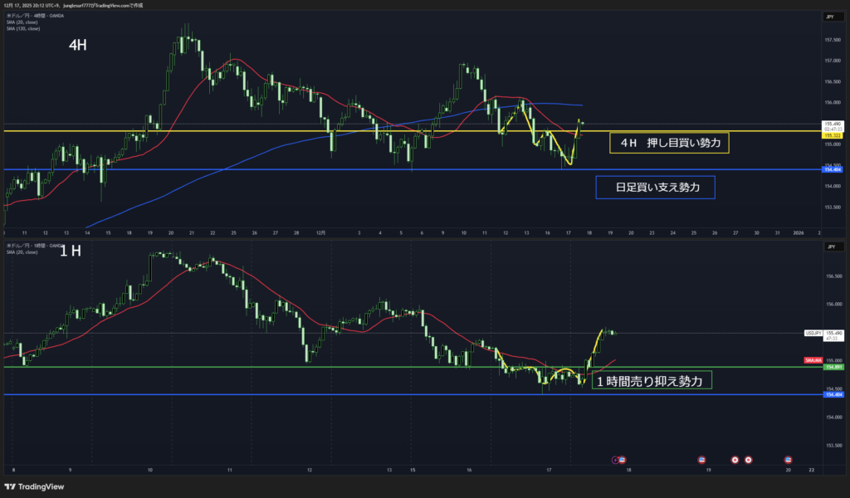Viewport: 850px width, 498px height.
Task: Open JPY currency selector on upper chart
Action: click(x=829, y=17)
